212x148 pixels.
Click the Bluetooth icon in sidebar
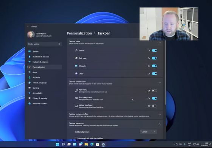pos(30,57)
